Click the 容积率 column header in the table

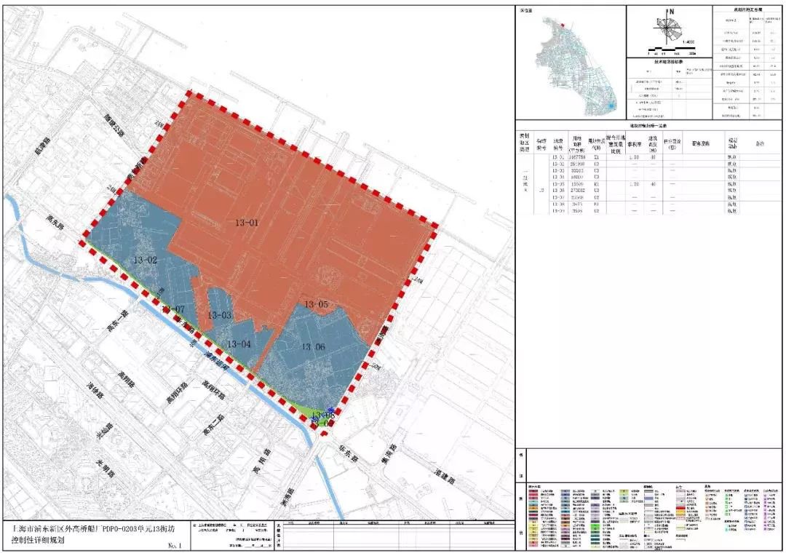(634, 143)
